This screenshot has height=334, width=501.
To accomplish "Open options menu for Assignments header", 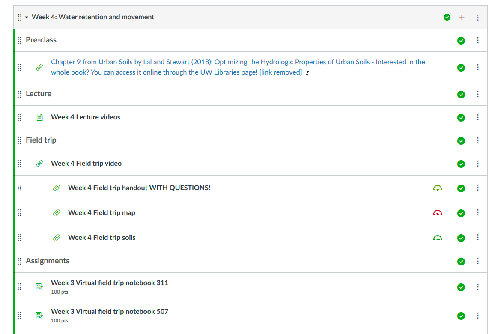I will 478,261.
